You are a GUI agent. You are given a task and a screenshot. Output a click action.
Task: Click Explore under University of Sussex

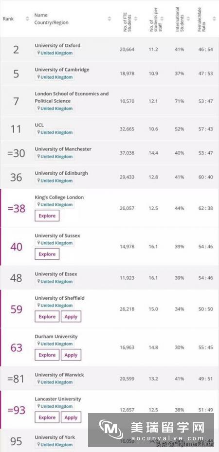pyautogui.click(x=47, y=254)
